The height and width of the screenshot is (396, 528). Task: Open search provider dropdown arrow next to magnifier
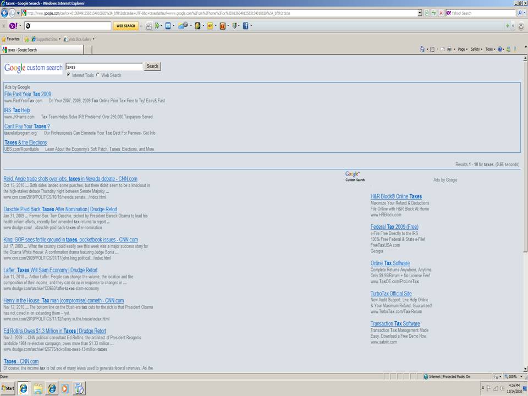tap(525, 13)
